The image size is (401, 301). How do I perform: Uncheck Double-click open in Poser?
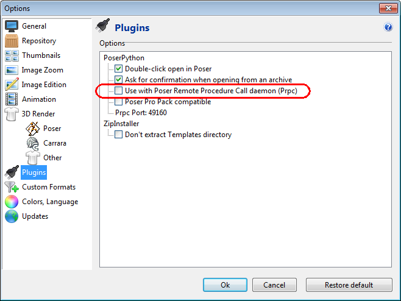tap(118, 68)
